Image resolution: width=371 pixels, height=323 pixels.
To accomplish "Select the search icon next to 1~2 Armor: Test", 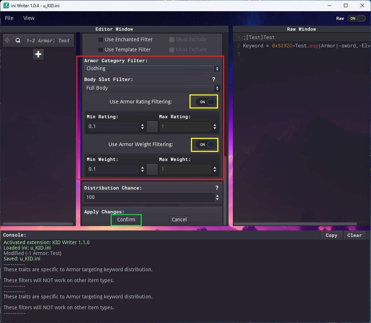I will tap(18, 40).
